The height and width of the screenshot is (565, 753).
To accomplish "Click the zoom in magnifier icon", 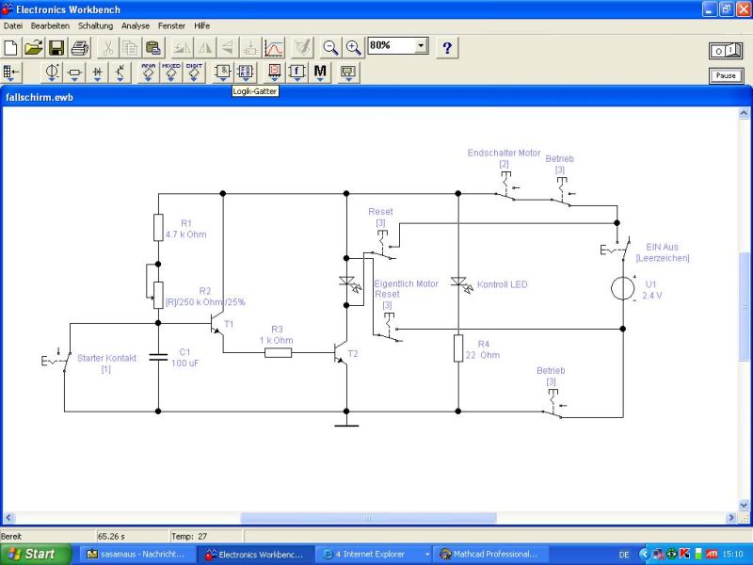I will (353, 47).
